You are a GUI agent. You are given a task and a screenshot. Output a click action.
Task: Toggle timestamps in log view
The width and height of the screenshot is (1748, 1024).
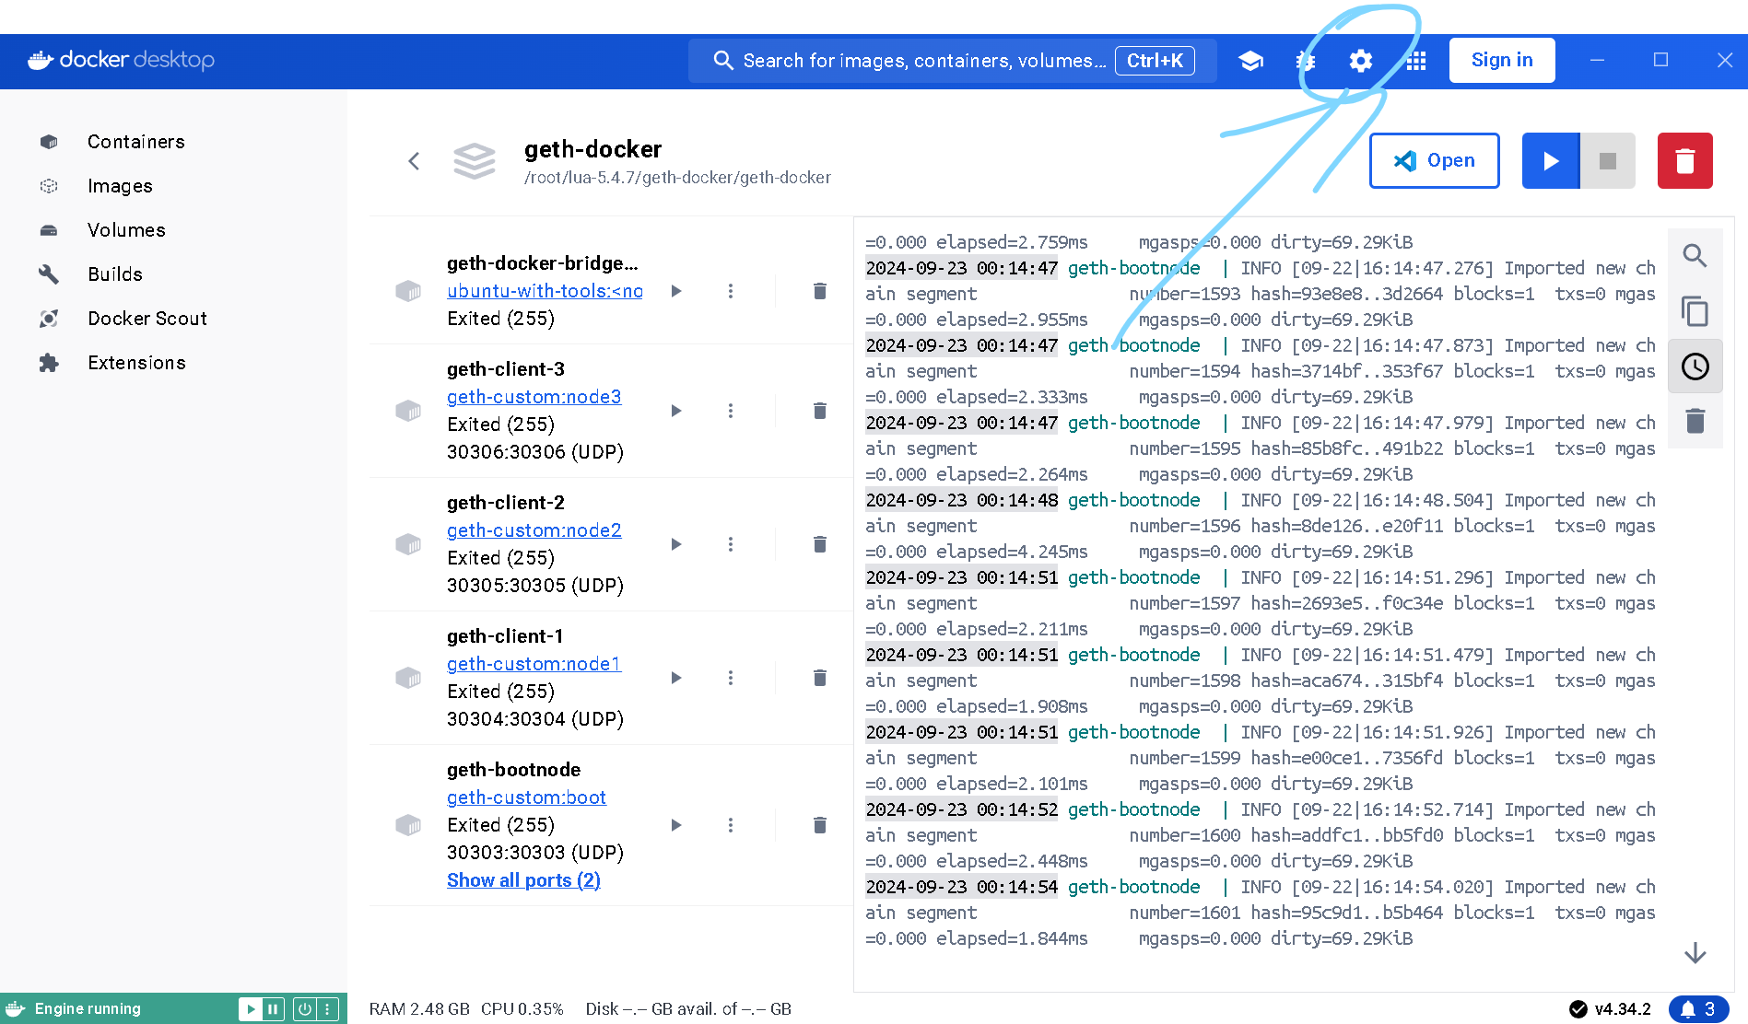1695,367
